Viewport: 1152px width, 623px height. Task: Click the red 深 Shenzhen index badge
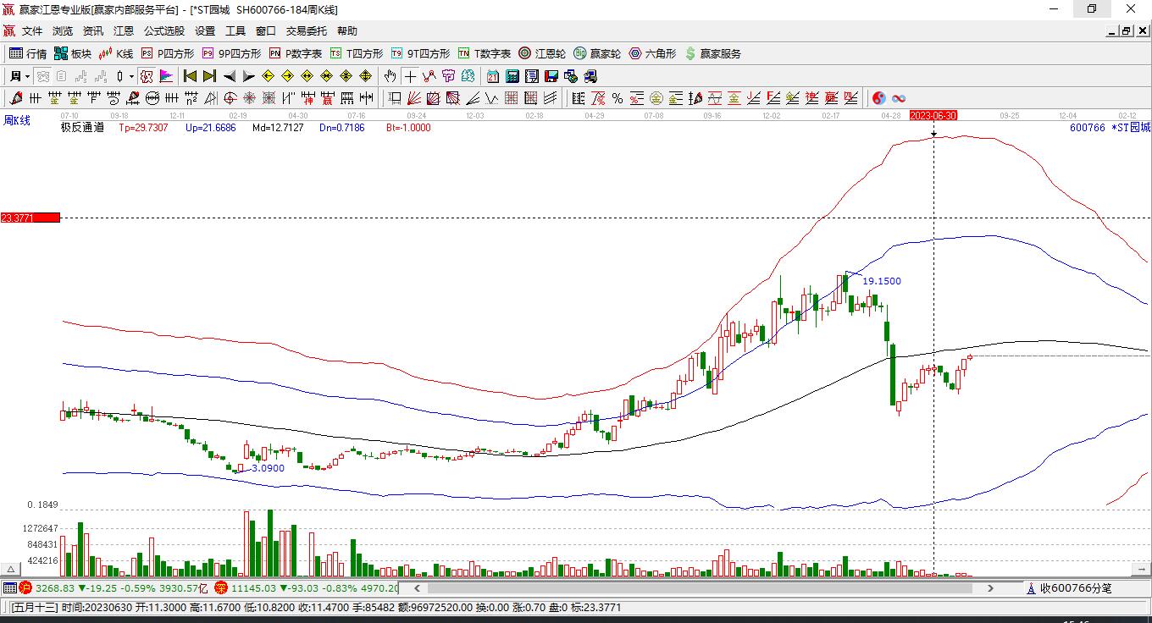click(221, 588)
